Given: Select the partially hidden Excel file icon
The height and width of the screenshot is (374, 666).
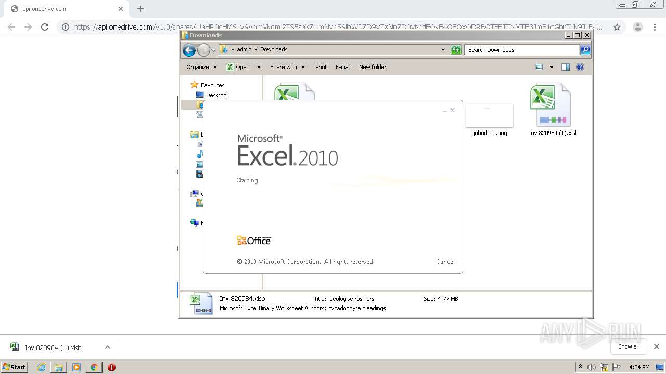Looking at the screenshot, I should click(x=294, y=92).
